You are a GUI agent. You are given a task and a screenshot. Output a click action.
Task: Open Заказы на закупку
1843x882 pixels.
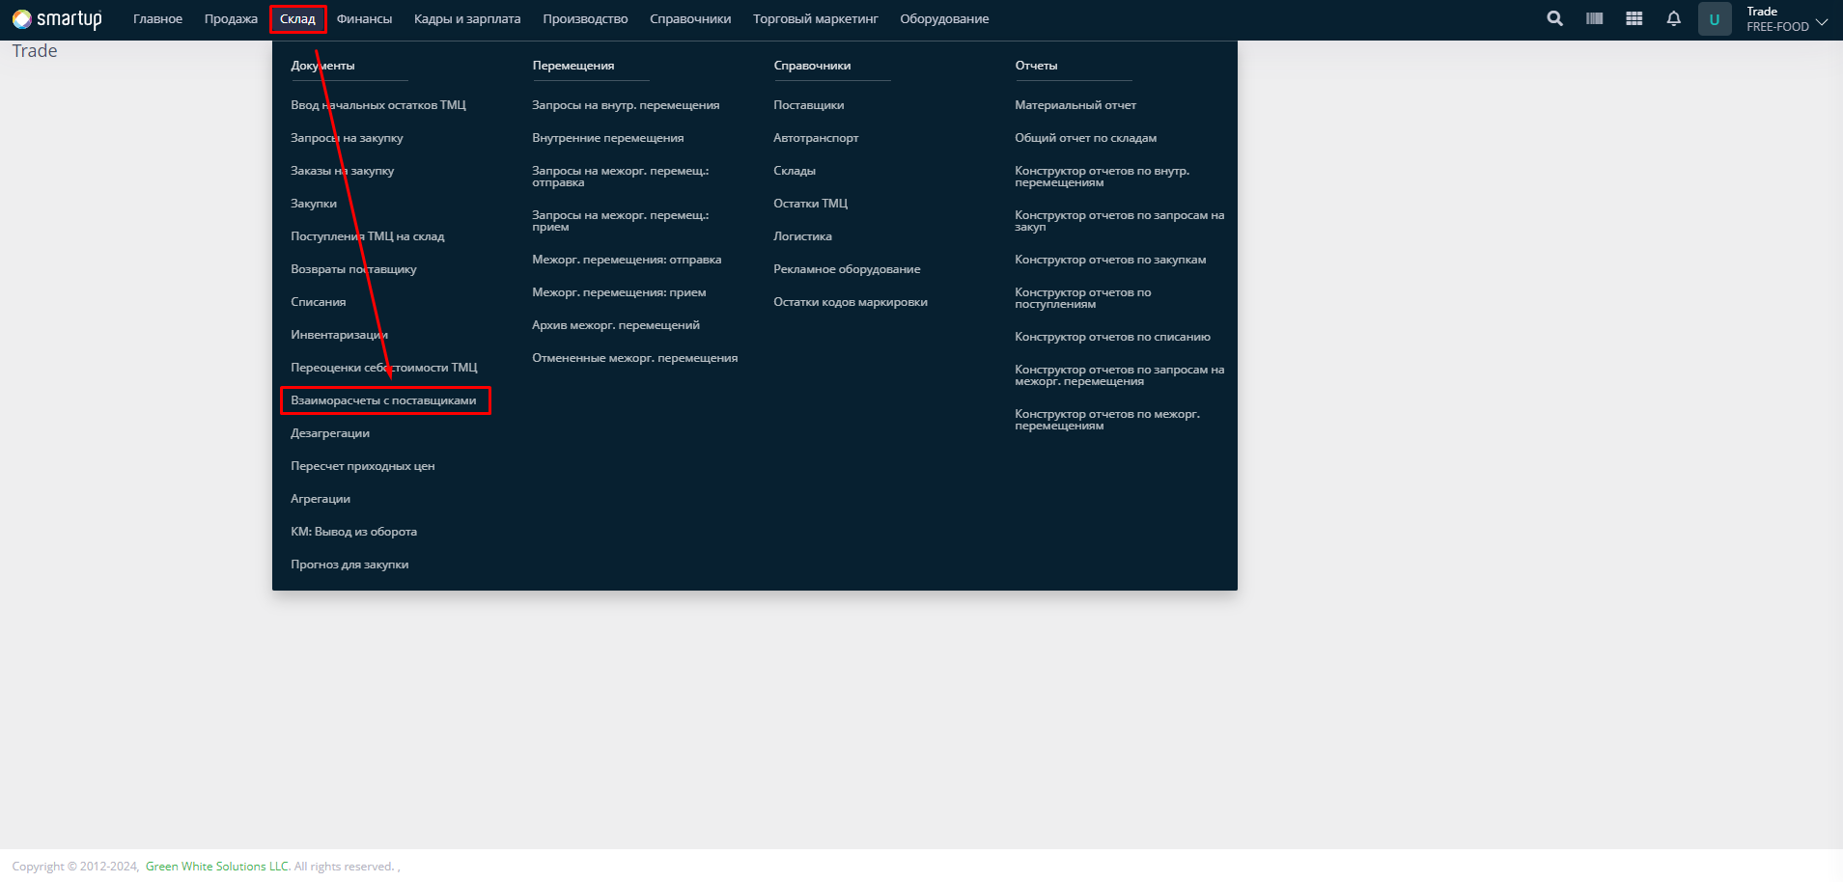point(342,171)
